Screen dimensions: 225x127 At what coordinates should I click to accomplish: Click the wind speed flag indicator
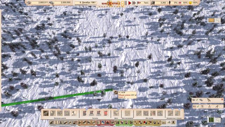click(x=139, y=3)
